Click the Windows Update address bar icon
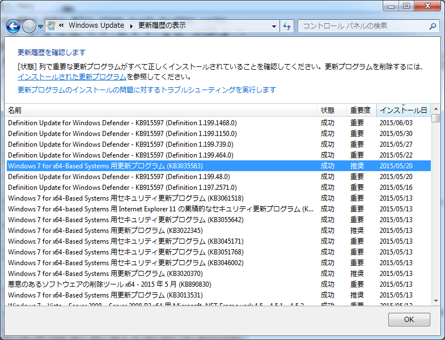 coord(51,25)
